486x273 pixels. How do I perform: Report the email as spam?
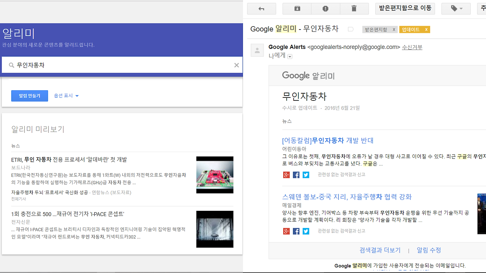click(x=325, y=8)
